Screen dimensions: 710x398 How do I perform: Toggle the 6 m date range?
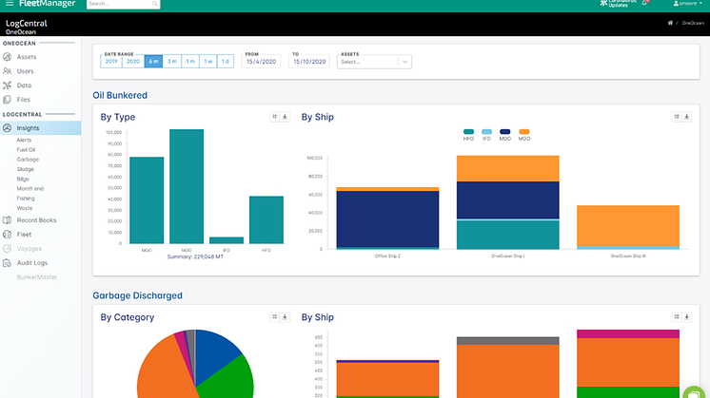tap(153, 62)
